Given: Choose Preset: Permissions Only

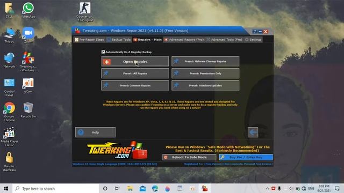Looking at the screenshot, I should 205,73.
